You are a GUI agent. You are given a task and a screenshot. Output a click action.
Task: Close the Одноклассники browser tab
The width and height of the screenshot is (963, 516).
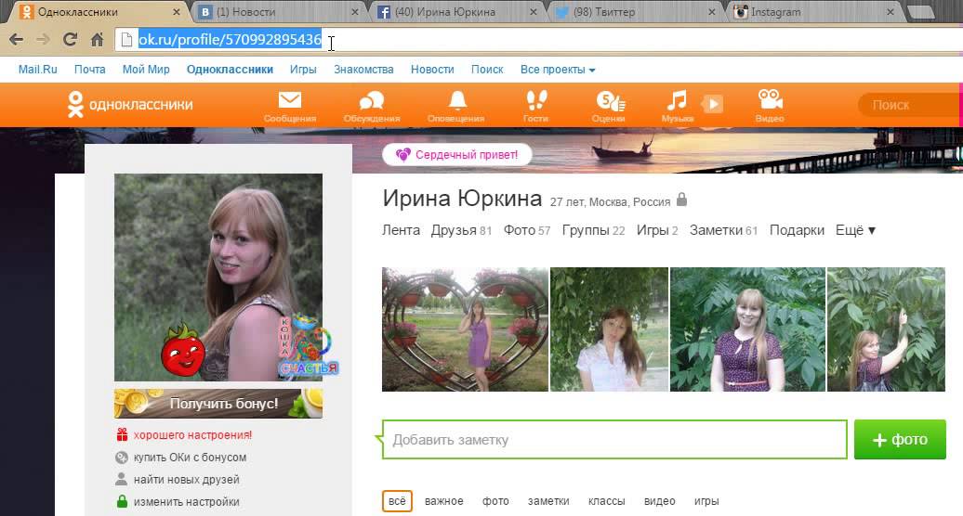tap(177, 12)
